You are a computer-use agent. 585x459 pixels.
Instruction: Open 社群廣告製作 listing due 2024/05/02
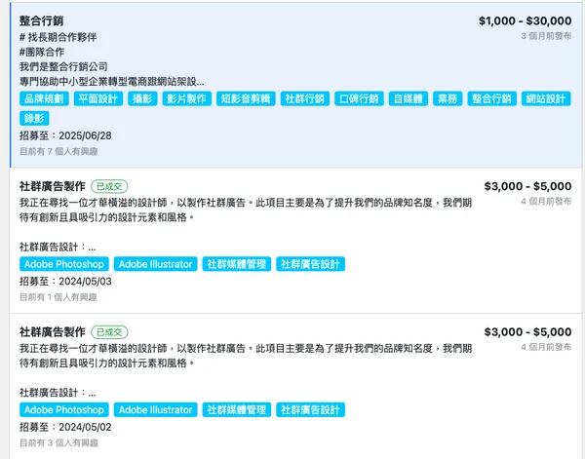53,332
